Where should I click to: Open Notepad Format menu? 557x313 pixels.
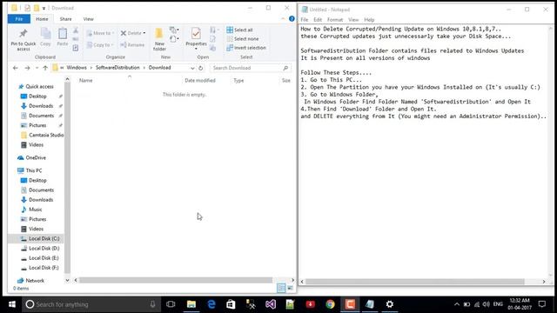pyautogui.click(x=335, y=20)
